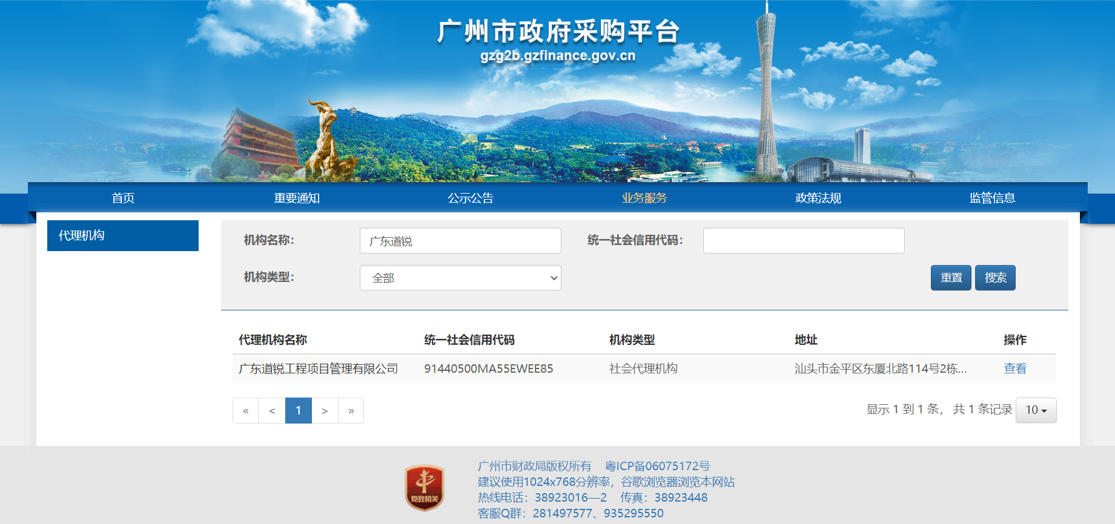Viewport: 1115px width, 524px height.
Task: Go to next page with > button
Action: (x=325, y=411)
